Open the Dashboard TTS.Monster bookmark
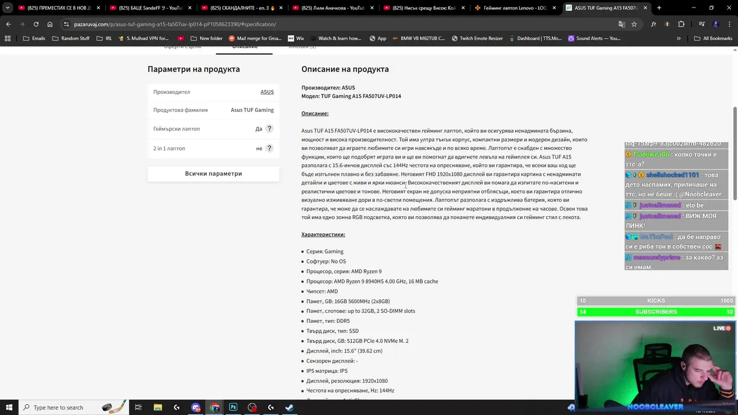Screen dimensions: 738x415 [x=536, y=38]
